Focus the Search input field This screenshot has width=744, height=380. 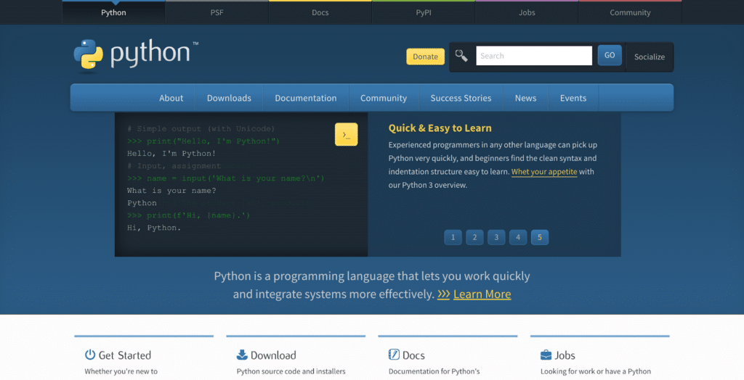pyautogui.click(x=534, y=55)
